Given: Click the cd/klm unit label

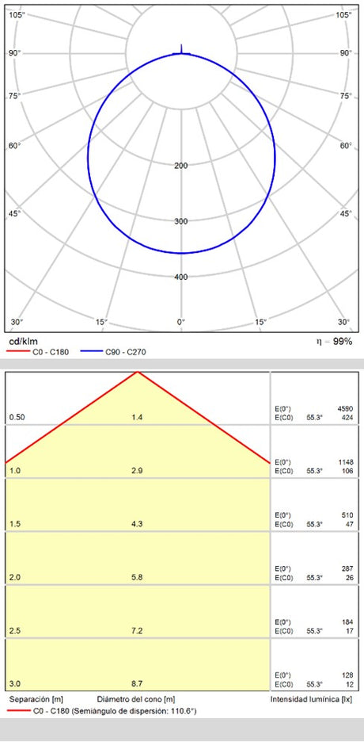Looking at the screenshot, I should pos(21,341).
